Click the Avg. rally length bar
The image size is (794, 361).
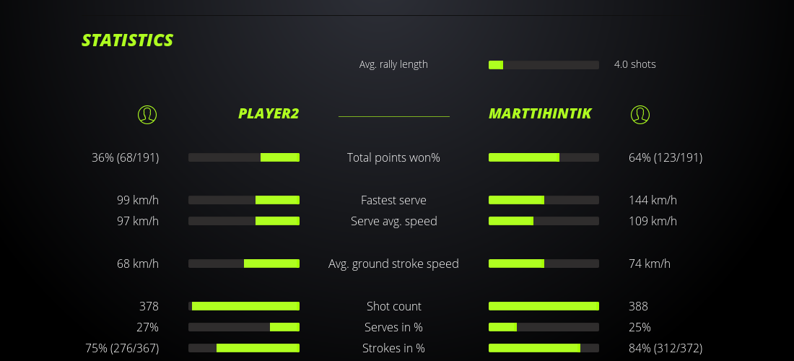click(x=544, y=65)
